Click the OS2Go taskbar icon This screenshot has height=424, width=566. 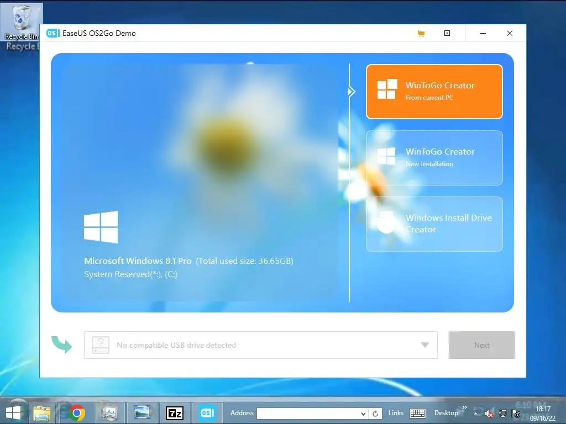click(x=207, y=413)
